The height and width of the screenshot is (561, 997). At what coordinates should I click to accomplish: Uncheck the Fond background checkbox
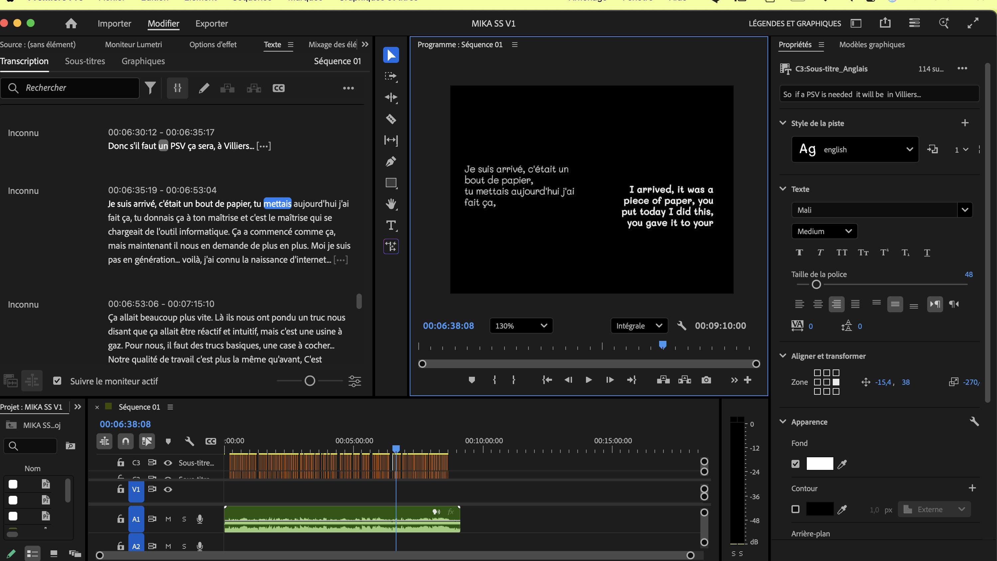tap(795, 464)
